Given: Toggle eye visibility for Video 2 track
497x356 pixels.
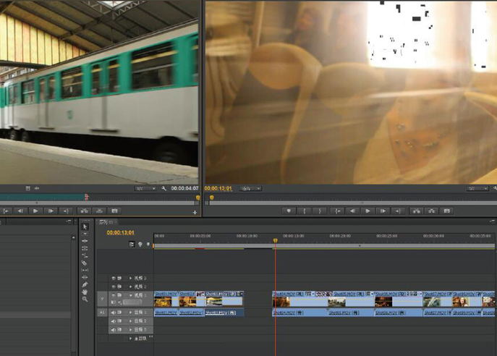Looking at the screenshot, I should click(x=113, y=287).
